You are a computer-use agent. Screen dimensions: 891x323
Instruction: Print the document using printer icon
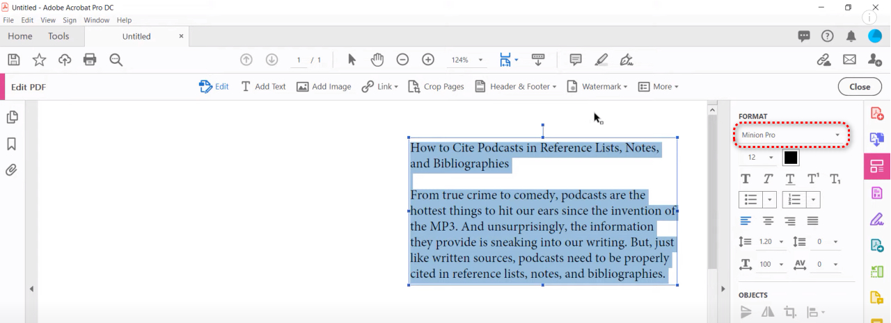90,60
